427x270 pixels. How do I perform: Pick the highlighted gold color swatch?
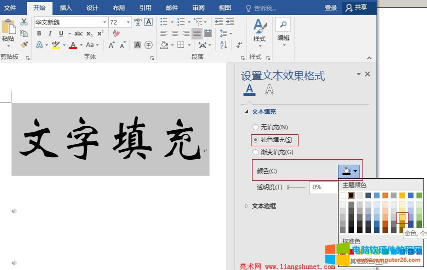point(402,218)
